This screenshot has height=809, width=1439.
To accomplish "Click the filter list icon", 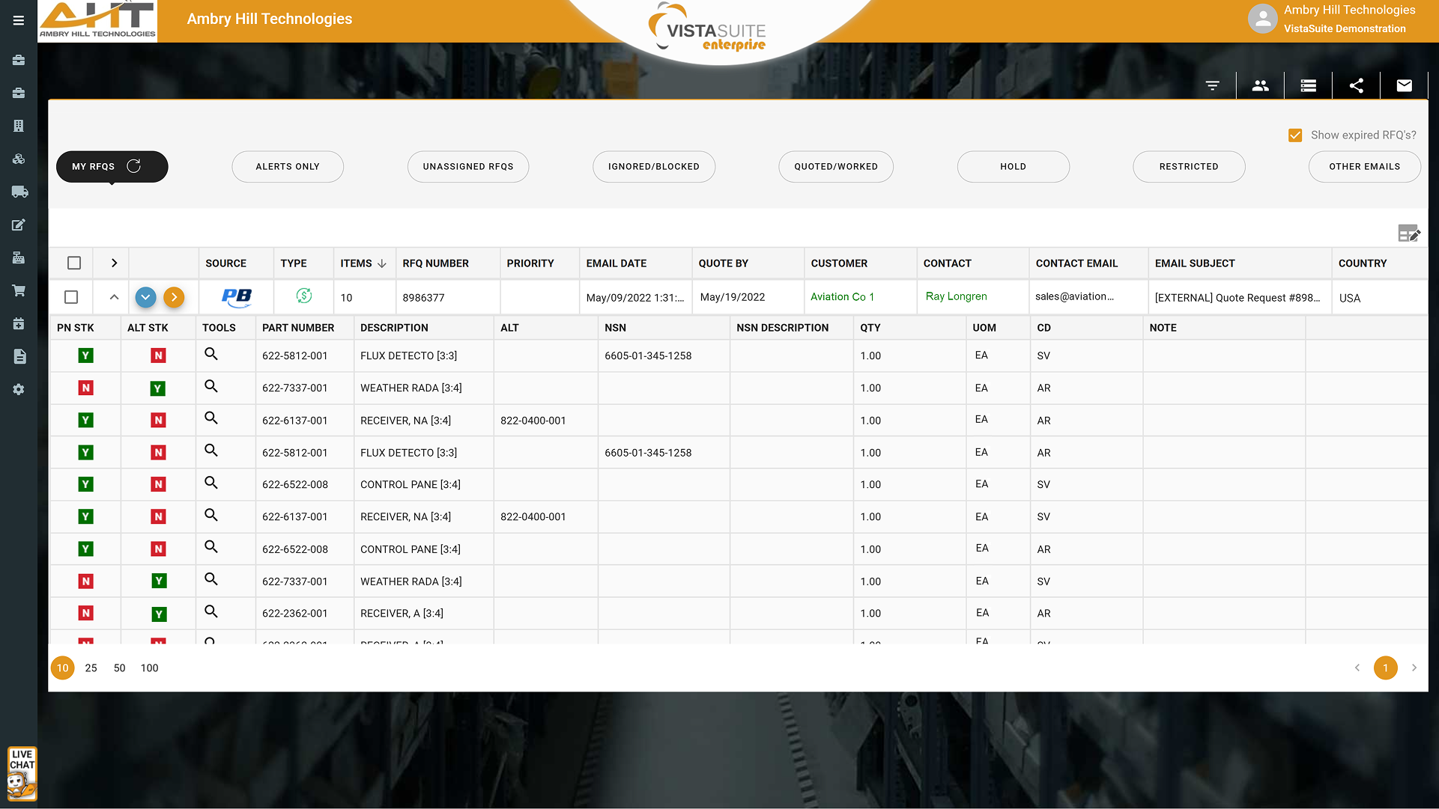I will tap(1212, 86).
